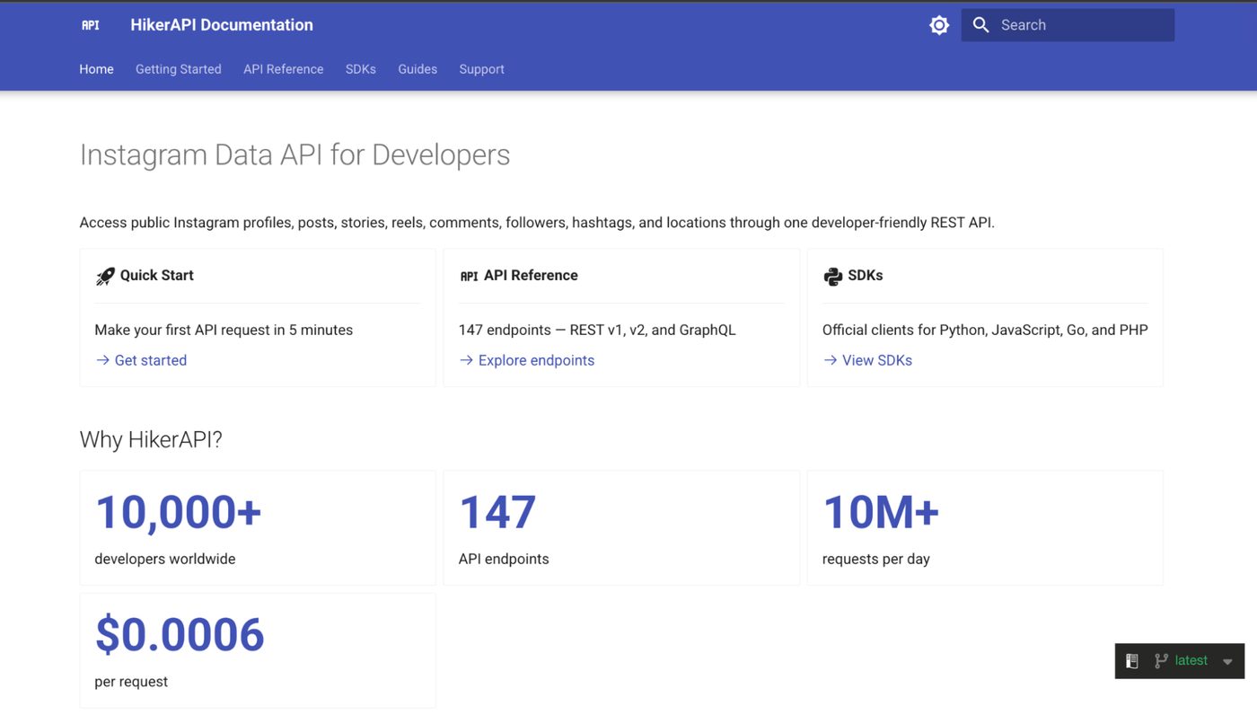Click the intro sentence about accessing public Instagram profiles
This screenshot has width=1257, height=715.
[x=537, y=223]
